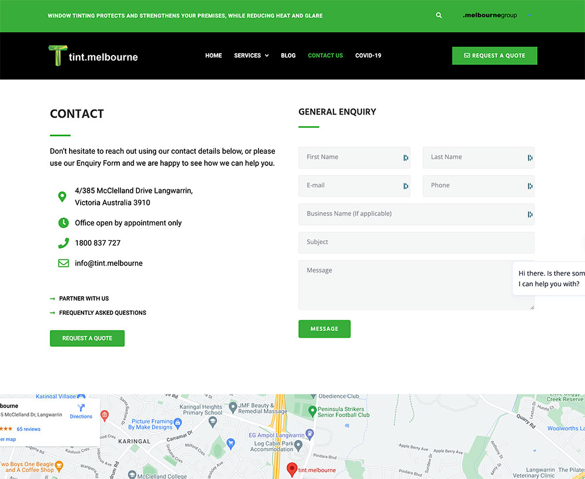Click the autofill icon in the E-mail field
Screen dimensions: 585x479
405,186
